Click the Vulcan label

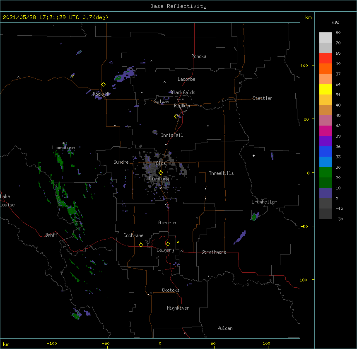[225, 328]
